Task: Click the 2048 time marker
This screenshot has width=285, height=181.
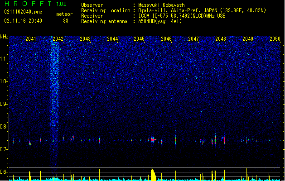Action: pos(221,39)
